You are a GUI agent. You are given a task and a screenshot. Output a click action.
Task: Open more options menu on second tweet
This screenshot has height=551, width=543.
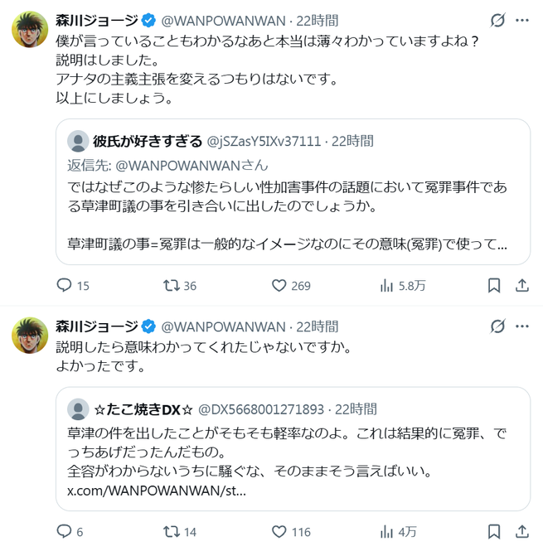[x=522, y=326]
